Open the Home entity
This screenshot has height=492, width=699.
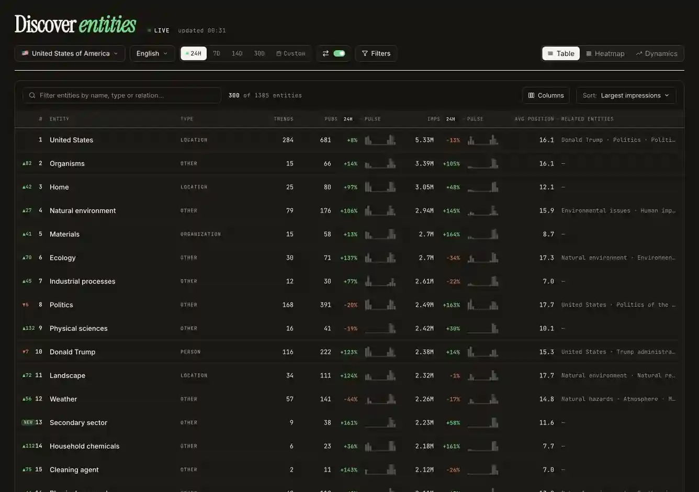click(59, 187)
